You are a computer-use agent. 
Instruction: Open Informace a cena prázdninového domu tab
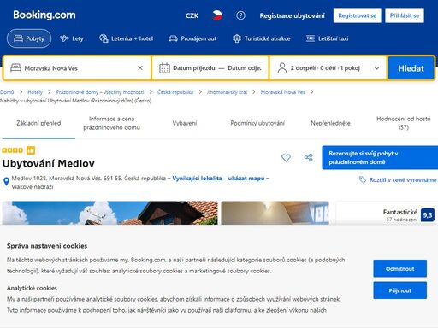click(x=111, y=123)
